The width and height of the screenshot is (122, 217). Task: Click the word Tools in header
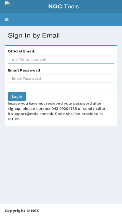tap(71, 7)
